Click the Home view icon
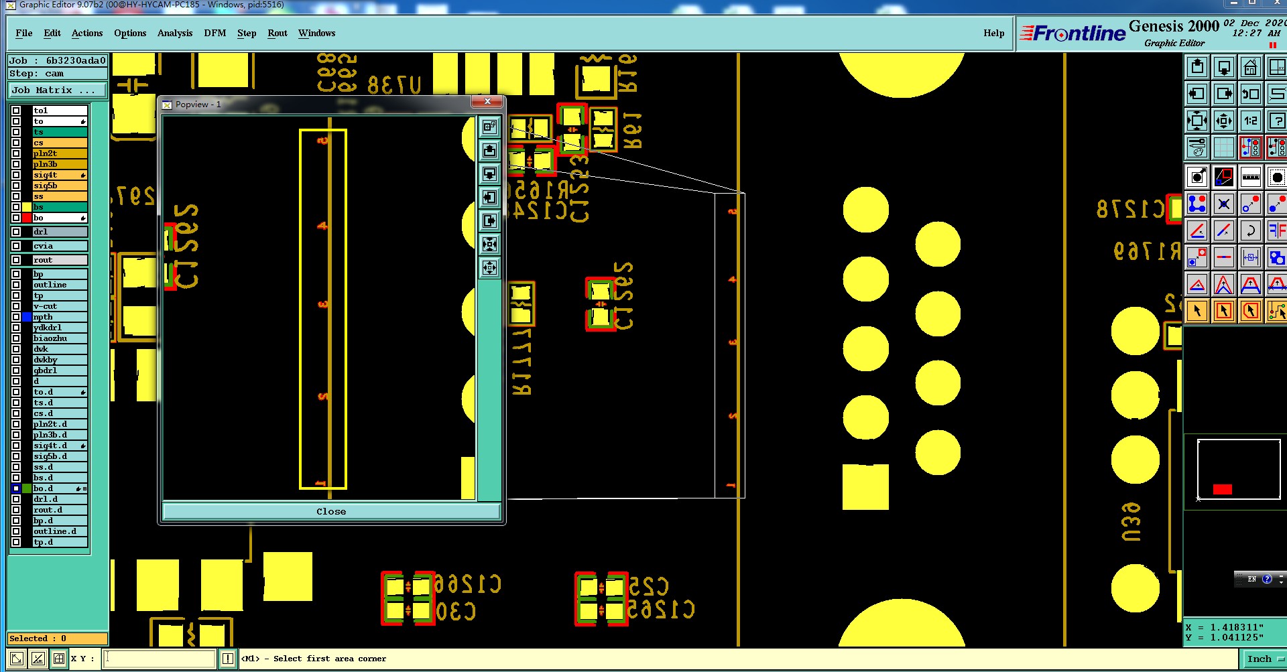This screenshot has width=1287, height=672. (x=1251, y=67)
